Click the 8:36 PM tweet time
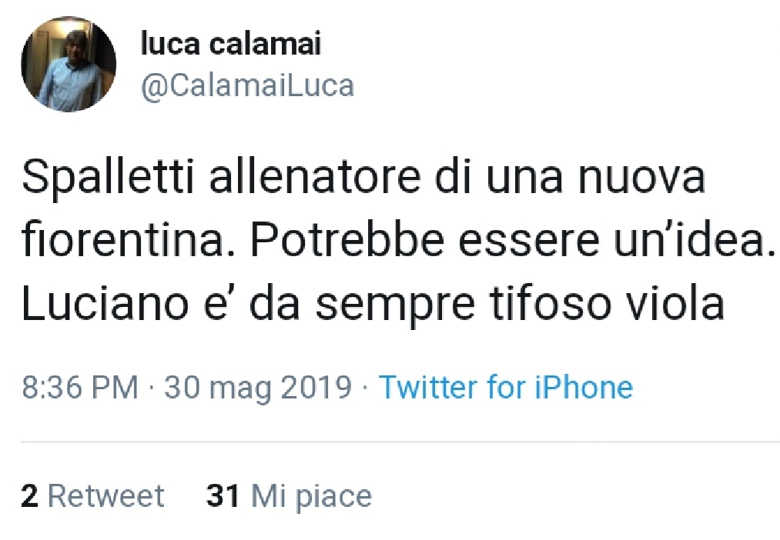Viewport: 780px width, 540px height. point(80,387)
